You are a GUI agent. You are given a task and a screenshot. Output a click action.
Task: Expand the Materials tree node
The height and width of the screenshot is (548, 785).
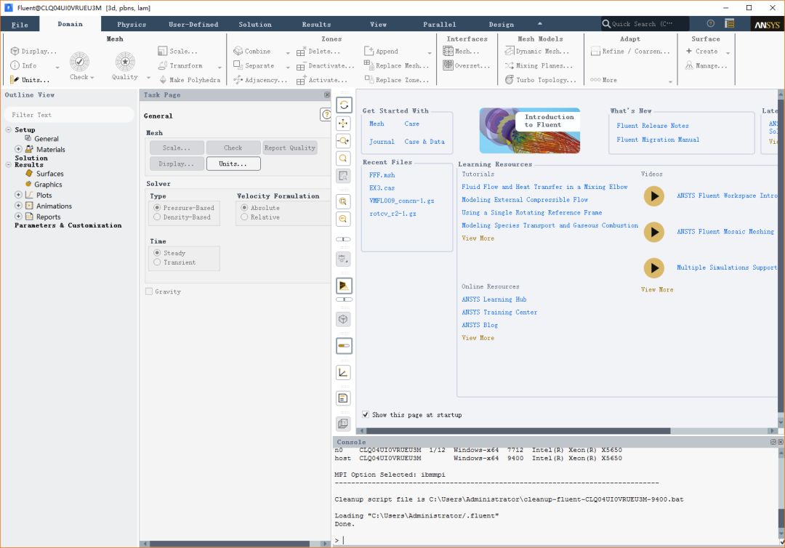[18, 150]
